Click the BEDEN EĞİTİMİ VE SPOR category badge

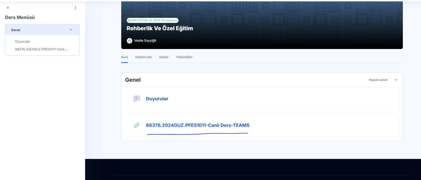[x=152, y=20]
